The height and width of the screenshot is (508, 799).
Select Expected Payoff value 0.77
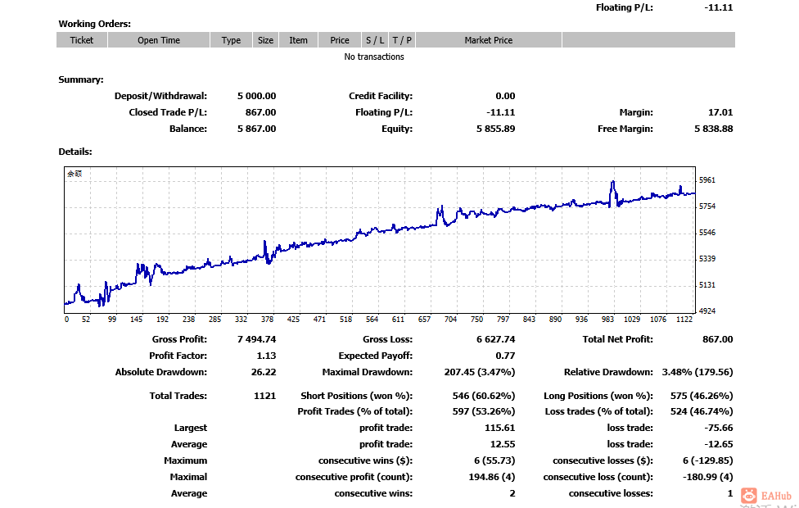pyautogui.click(x=505, y=356)
